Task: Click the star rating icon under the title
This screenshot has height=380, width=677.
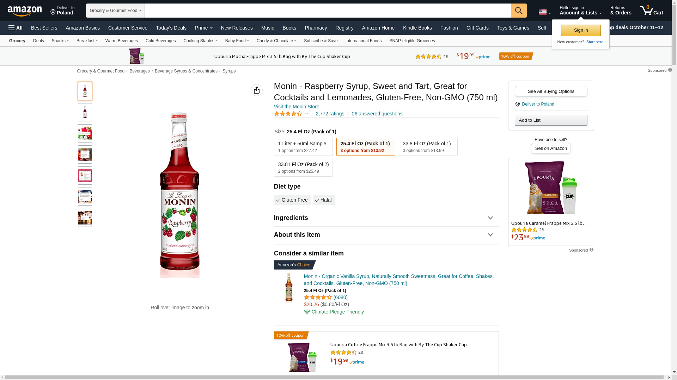Action: pos(288,114)
